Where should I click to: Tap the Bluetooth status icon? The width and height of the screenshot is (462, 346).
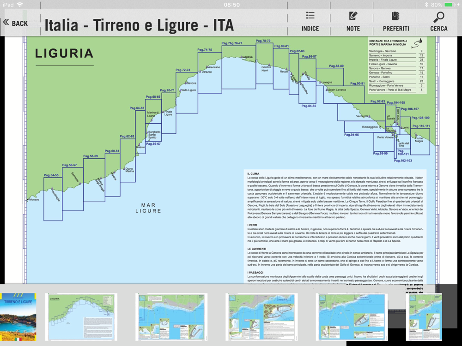click(x=426, y=5)
